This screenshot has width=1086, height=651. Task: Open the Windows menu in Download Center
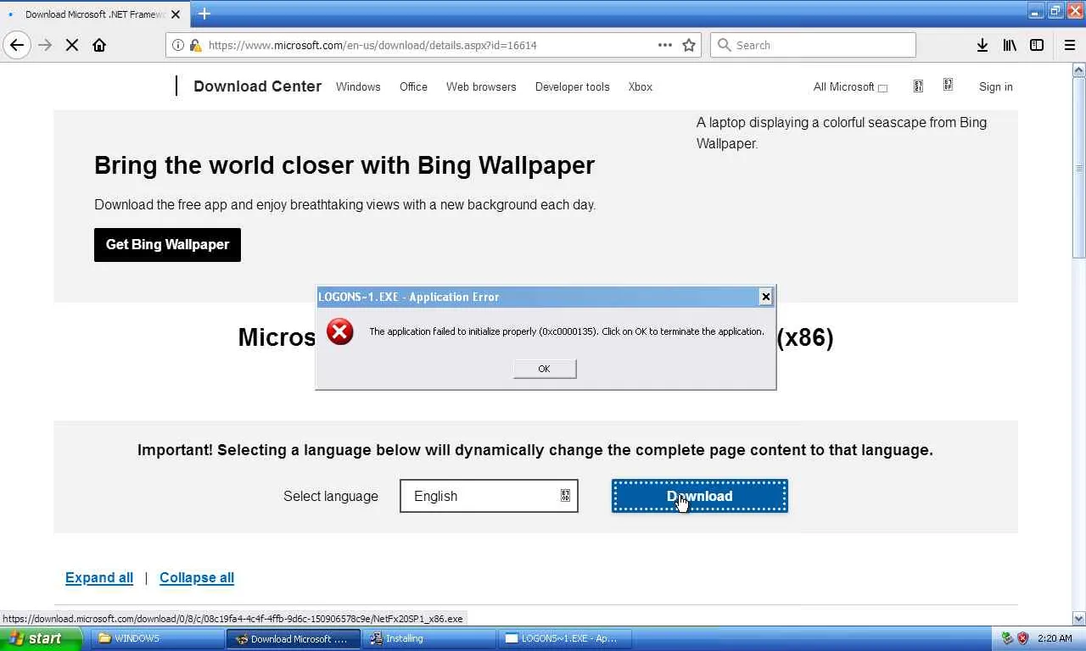358,86
